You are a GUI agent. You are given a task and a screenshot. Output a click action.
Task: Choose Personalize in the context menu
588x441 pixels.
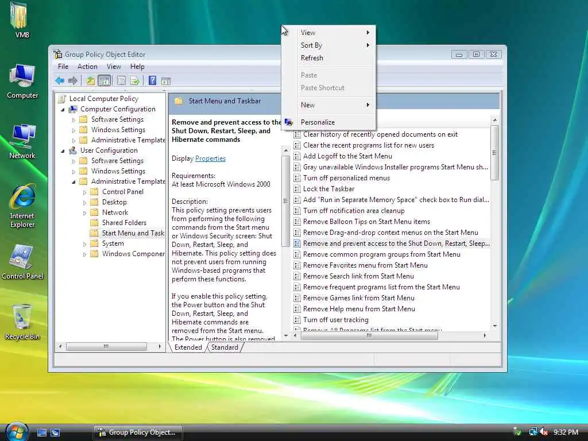328,122
